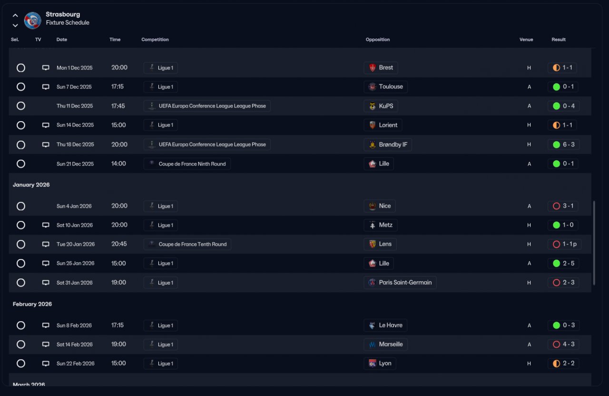Select the radio button for the Nice fixture
Image resolution: width=609 pixels, height=396 pixels.
(x=21, y=206)
